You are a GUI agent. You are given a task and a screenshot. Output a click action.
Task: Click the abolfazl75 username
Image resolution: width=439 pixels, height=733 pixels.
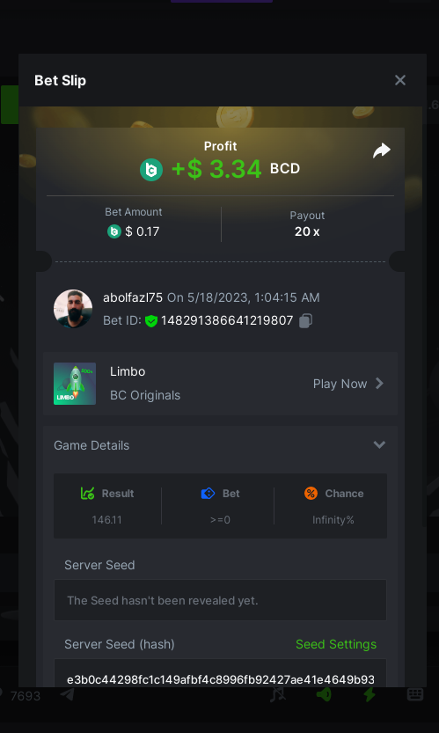(133, 297)
